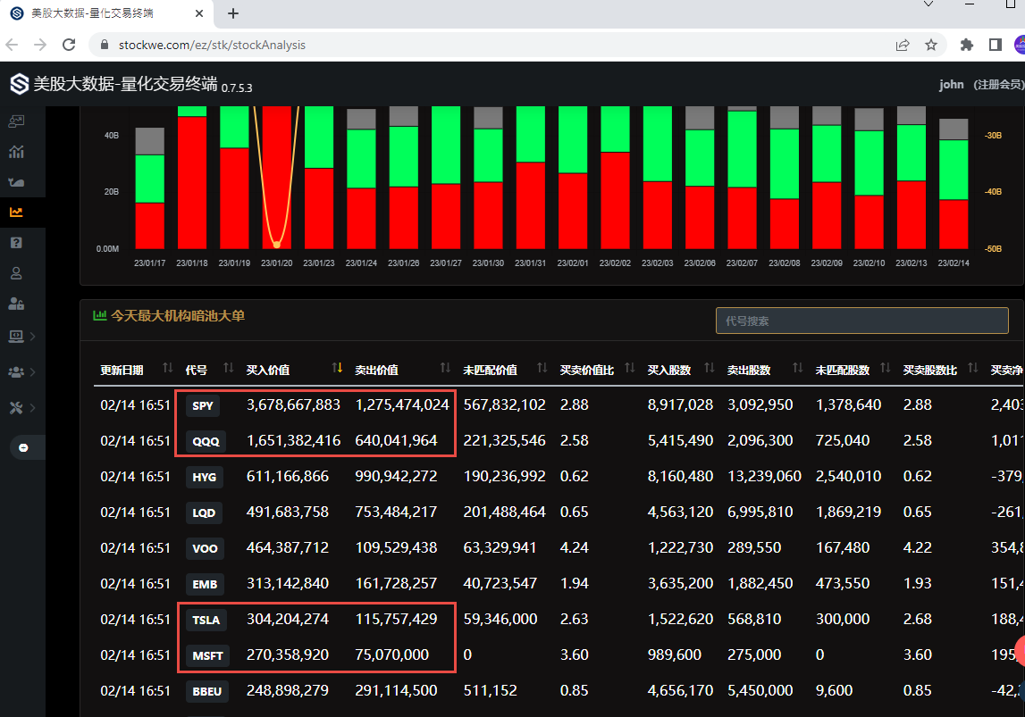Open the group users sidebar icon
This screenshot has width=1025, height=717.
[16, 372]
